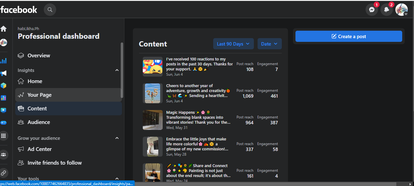
Task: Click post reach value 337
Action: tap(250, 149)
